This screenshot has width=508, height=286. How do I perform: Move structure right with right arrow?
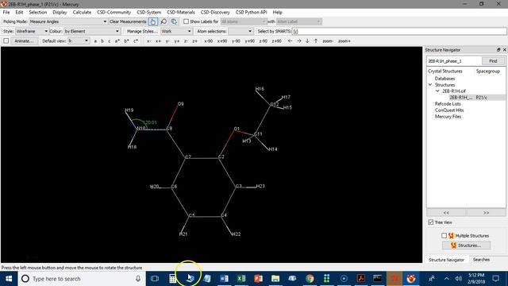click(x=298, y=41)
